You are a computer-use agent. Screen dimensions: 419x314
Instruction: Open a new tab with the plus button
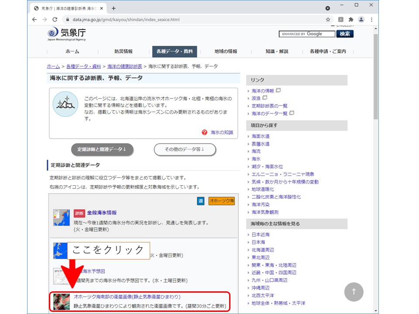point(113,8)
